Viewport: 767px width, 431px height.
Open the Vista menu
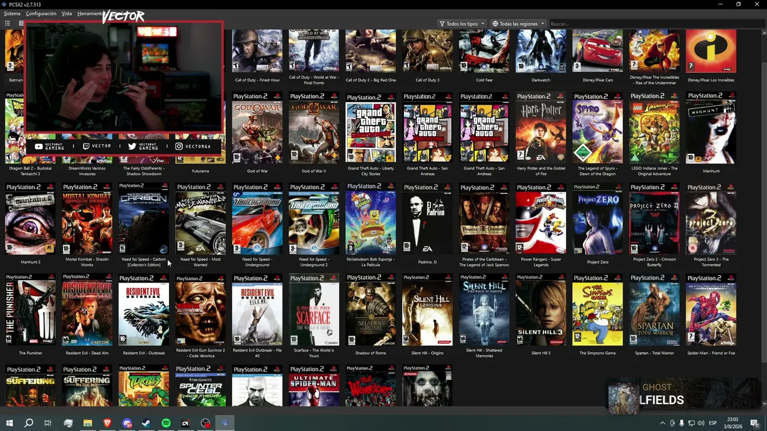click(x=67, y=13)
